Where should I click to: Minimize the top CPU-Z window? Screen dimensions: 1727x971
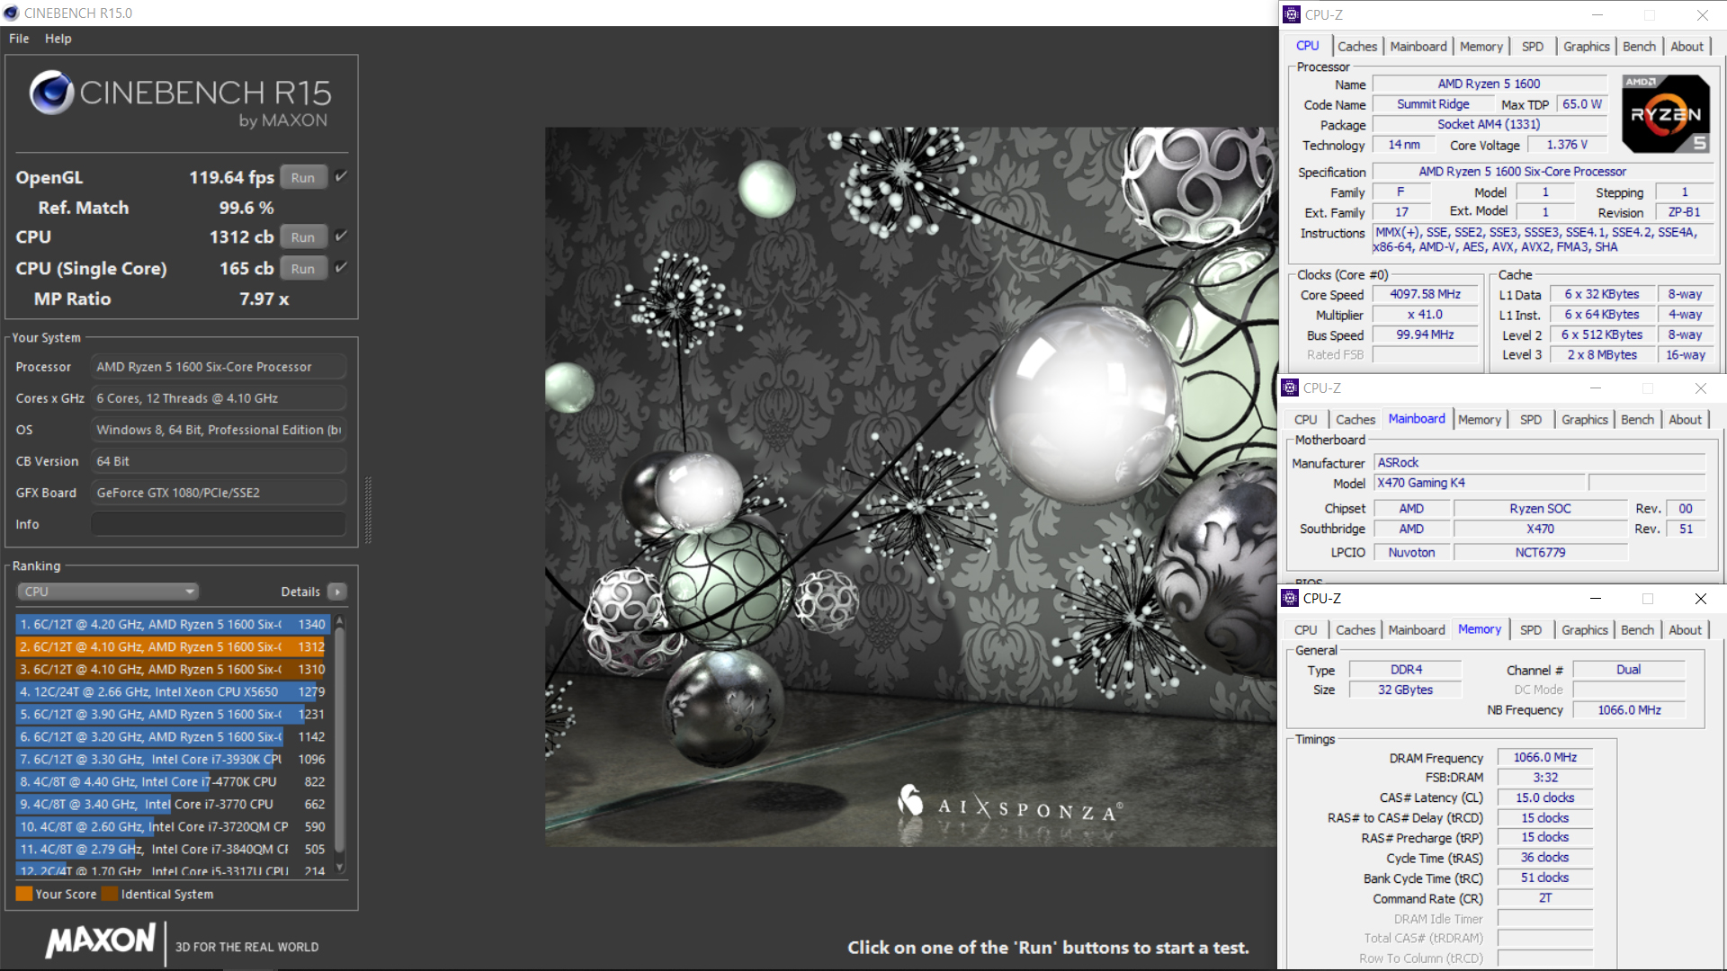tap(1597, 14)
